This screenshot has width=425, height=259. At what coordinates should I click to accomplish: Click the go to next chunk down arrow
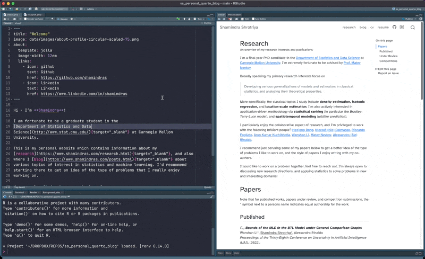(x=189, y=19)
